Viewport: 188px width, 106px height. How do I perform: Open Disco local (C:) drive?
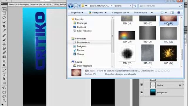[x=84, y=66]
